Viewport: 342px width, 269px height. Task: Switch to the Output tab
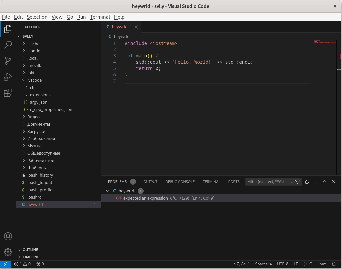tap(150, 181)
